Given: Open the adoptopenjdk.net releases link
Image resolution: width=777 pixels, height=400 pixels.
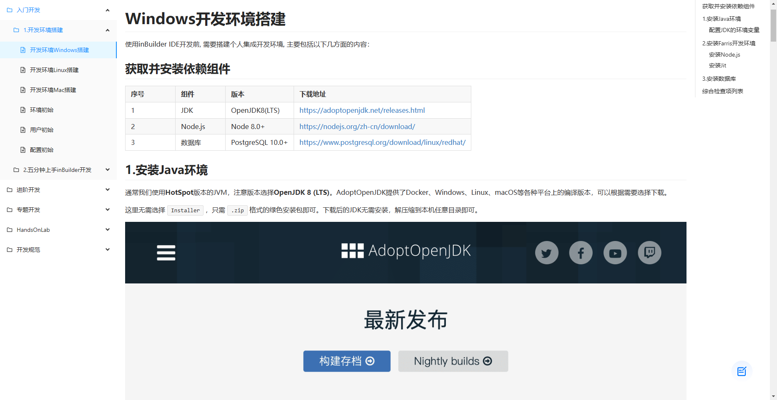Looking at the screenshot, I should 362,110.
